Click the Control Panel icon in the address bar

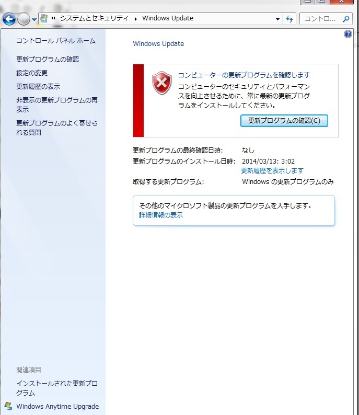tap(44, 18)
